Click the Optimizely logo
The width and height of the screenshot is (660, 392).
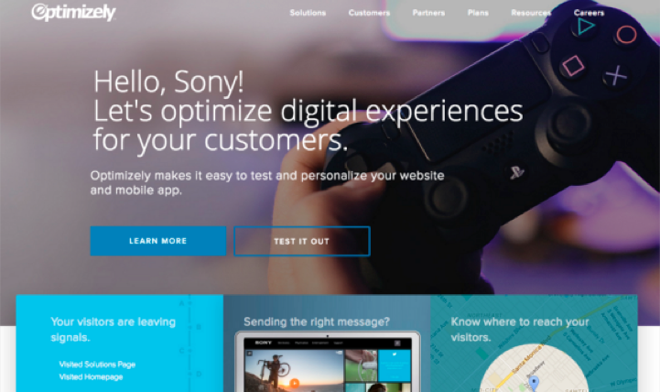73,12
